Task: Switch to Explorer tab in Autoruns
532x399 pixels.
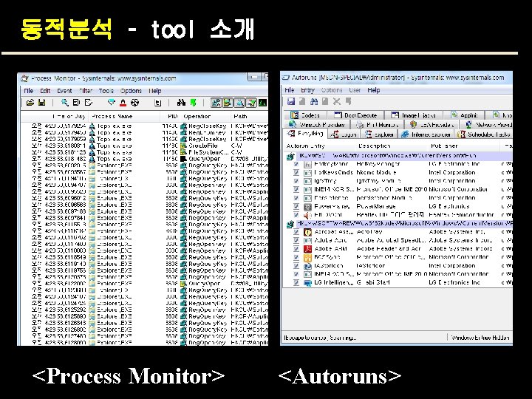Action: [379, 134]
